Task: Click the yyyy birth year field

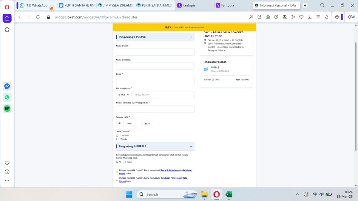Action: 148,123
